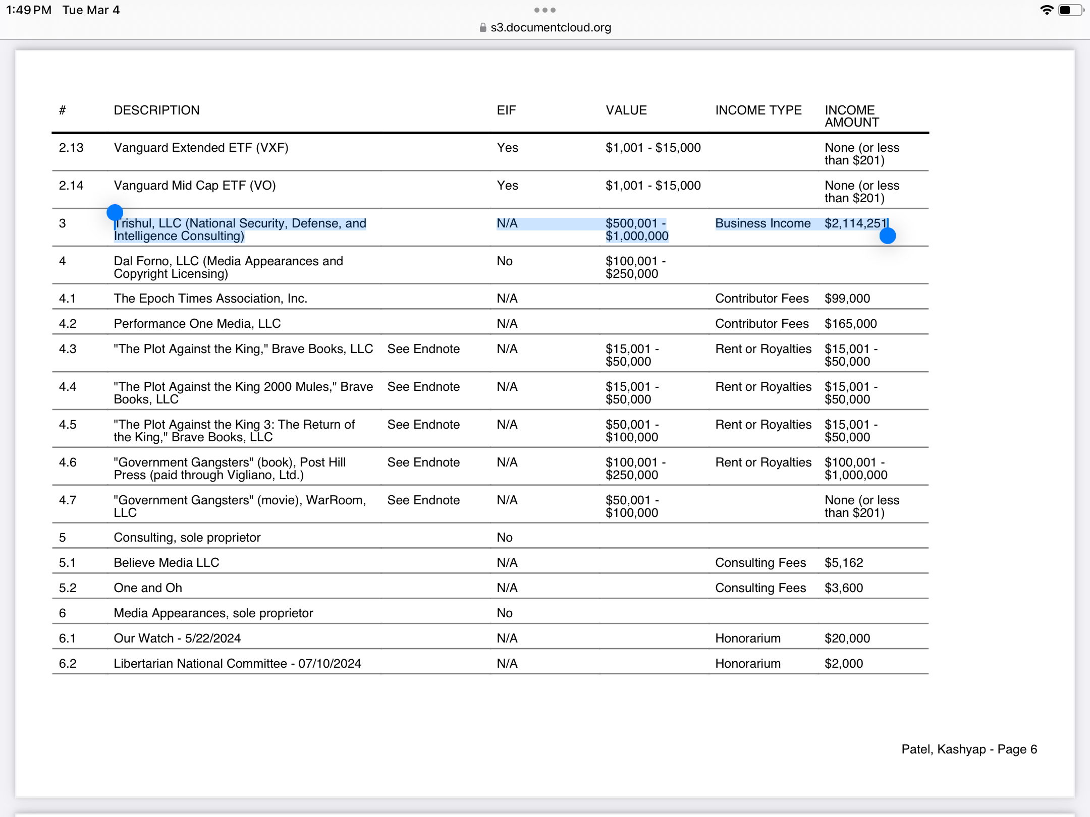Tap 'Consulting, sole proprietor' row text

187,538
